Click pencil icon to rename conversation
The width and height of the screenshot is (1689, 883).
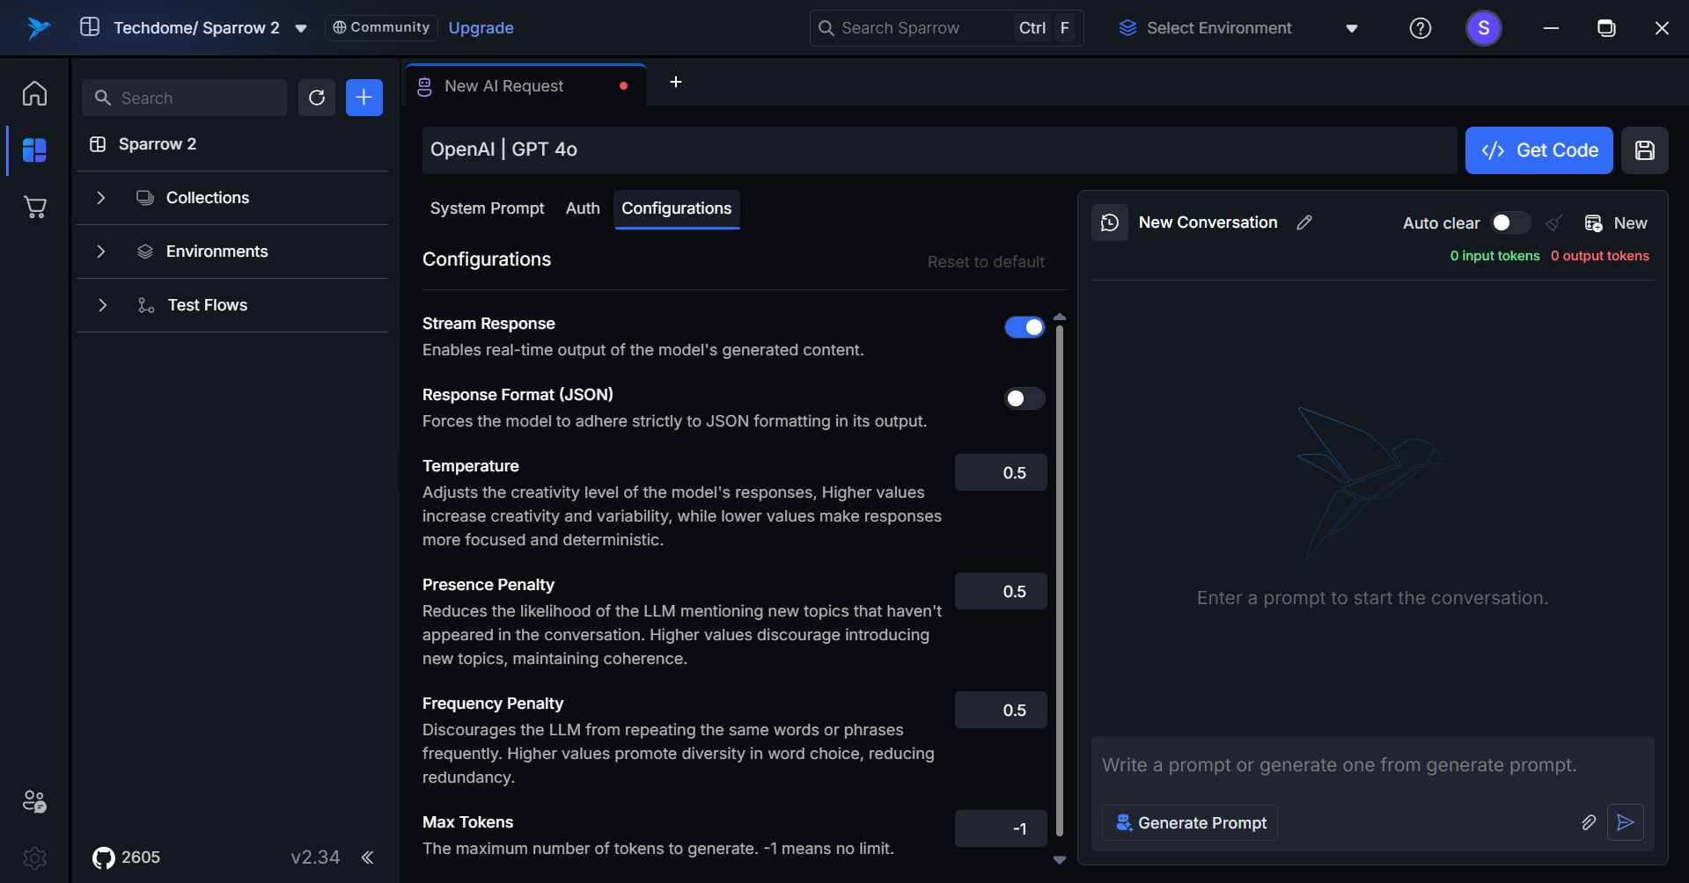tap(1304, 223)
